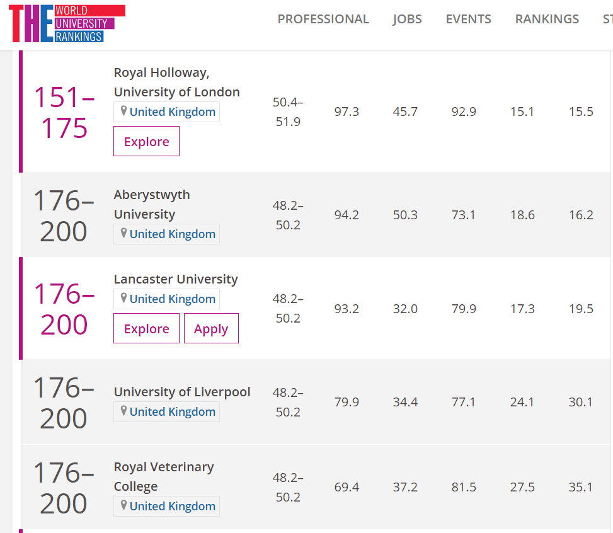The height and width of the screenshot is (533, 613).
Task: Open the Professional menu
Action: tap(323, 19)
